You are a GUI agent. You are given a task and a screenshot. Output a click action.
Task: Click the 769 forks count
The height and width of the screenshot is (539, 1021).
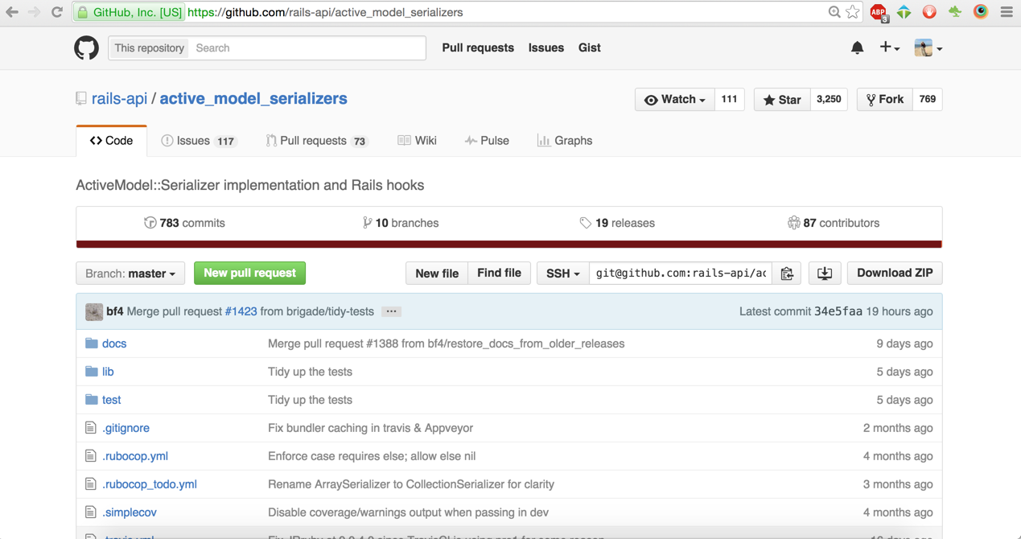click(928, 100)
